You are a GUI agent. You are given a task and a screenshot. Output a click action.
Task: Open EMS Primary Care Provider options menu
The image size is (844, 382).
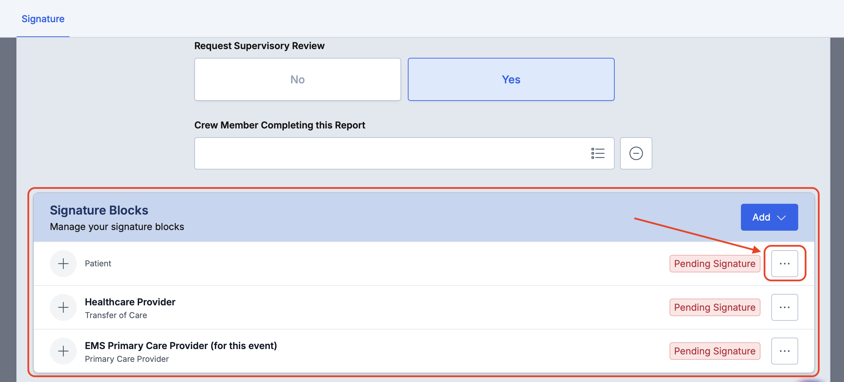coord(784,351)
